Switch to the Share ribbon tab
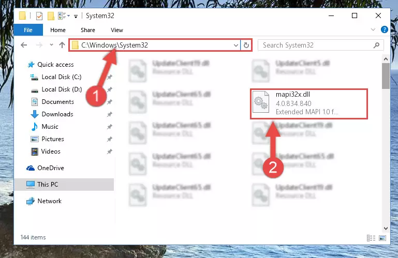398x258 pixels. pyautogui.click(x=88, y=30)
